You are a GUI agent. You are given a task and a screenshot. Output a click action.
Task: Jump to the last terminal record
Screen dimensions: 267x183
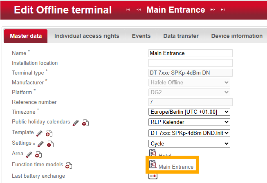tap(222, 10)
